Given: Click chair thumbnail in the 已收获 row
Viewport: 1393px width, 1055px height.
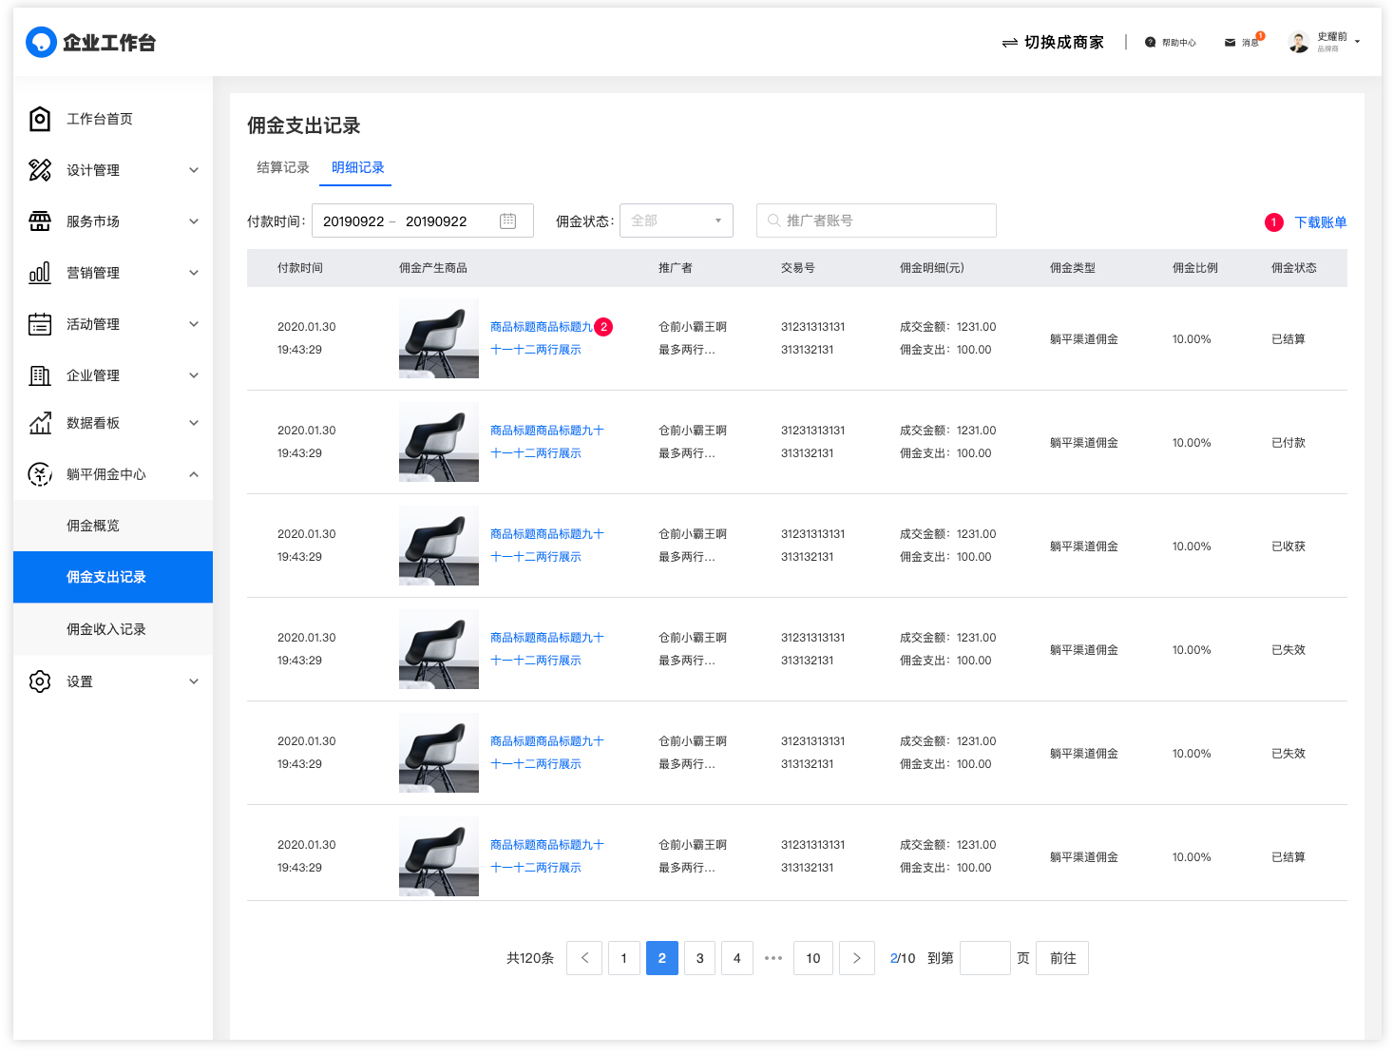Looking at the screenshot, I should coord(439,546).
